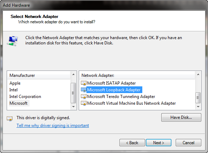Open Have Disk dialog
The height and width of the screenshot is (153, 208).
point(181,117)
